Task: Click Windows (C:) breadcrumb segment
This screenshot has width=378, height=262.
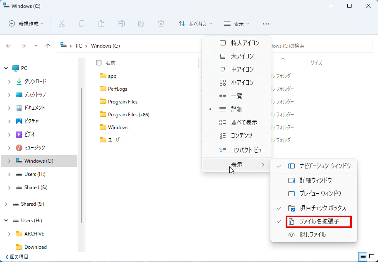Action: [105, 46]
